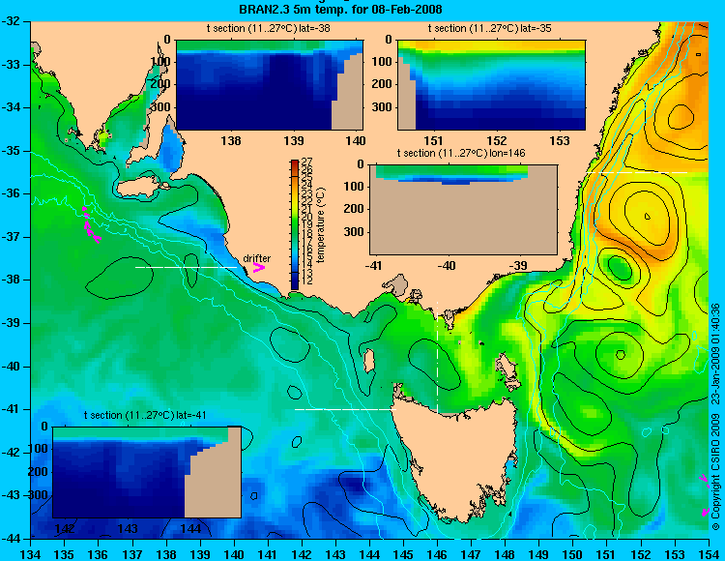Click the "-40" tick label in lon=146 inset
725x561 pixels.
(x=447, y=265)
